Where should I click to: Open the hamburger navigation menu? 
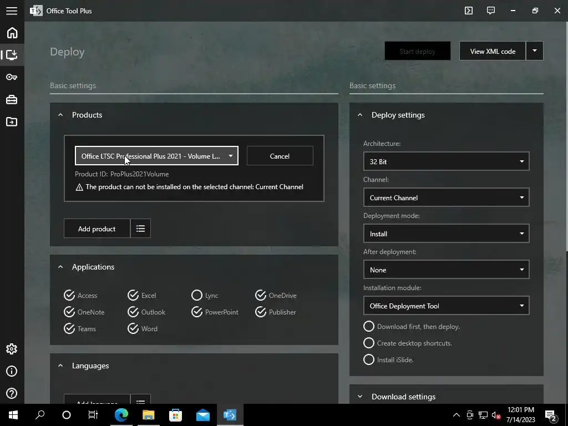click(x=12, y=11)
